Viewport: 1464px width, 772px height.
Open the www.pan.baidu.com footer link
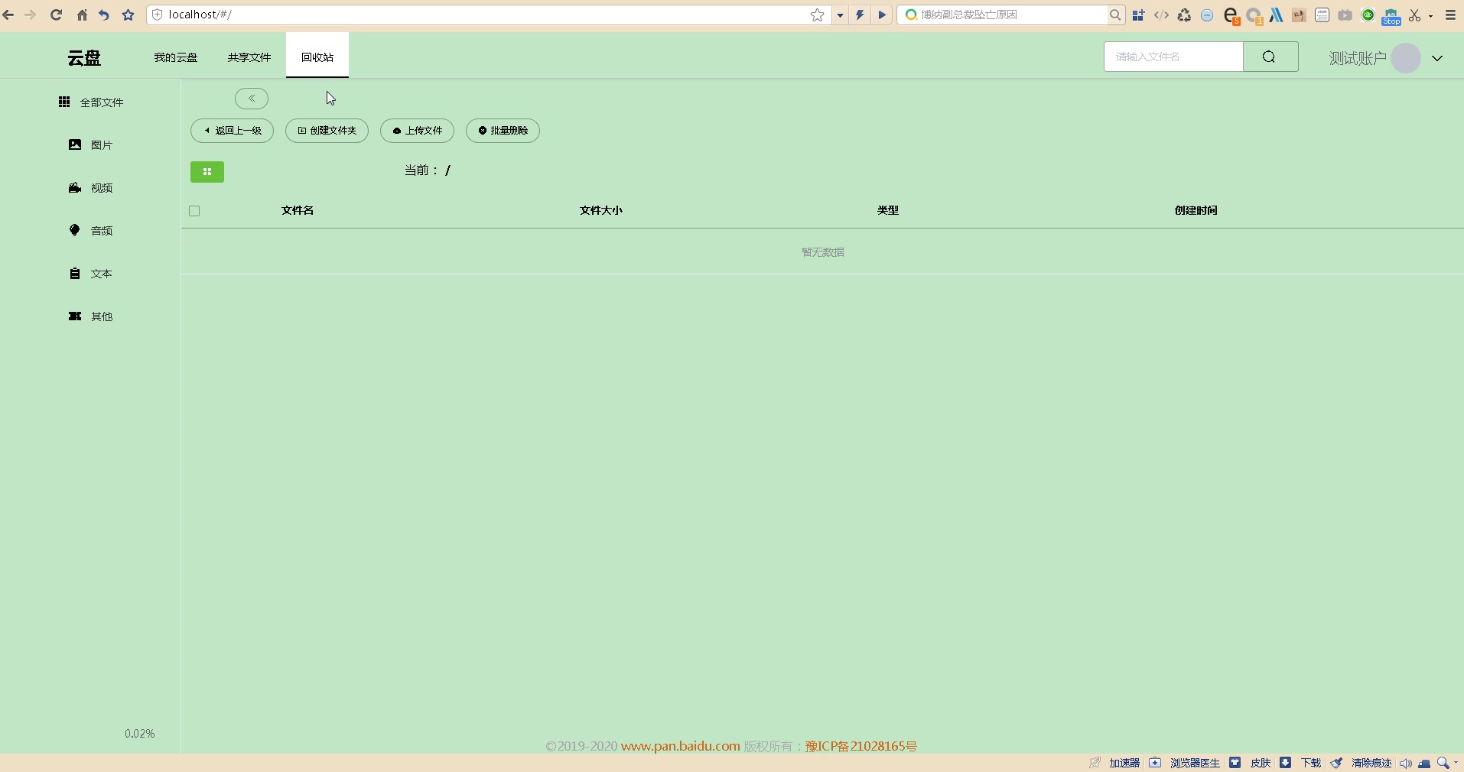[680, 746]
